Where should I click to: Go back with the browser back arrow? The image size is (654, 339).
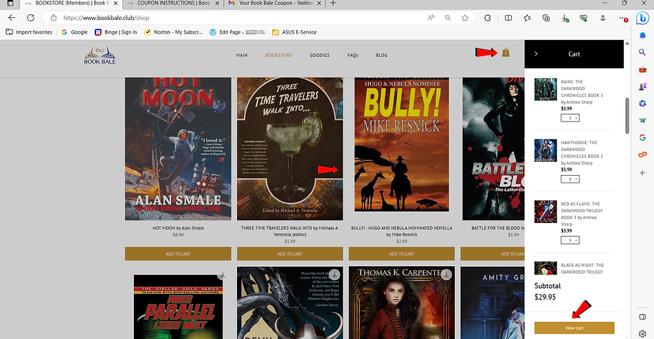tap(12, 18)
